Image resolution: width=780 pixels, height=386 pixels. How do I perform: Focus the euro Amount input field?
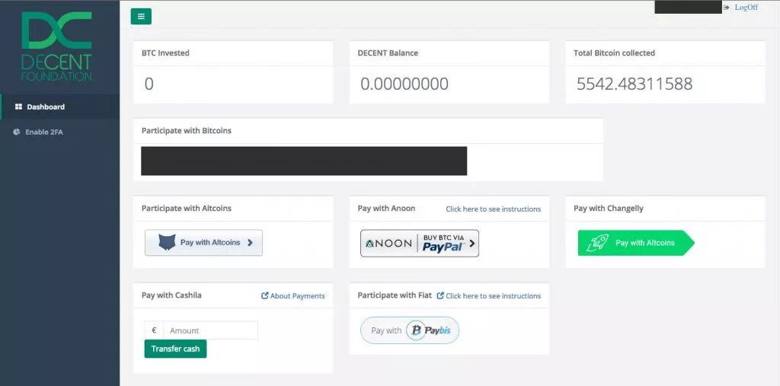click(210, 330)
